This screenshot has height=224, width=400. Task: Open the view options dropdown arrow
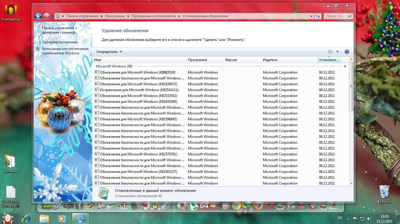[337, 52]
